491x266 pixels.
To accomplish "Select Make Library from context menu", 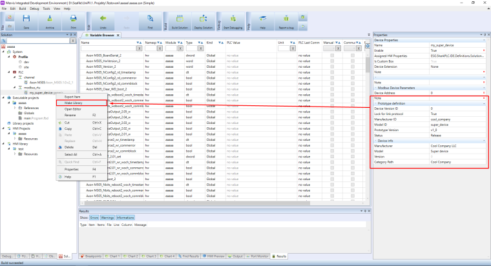I will pos(73,103).
